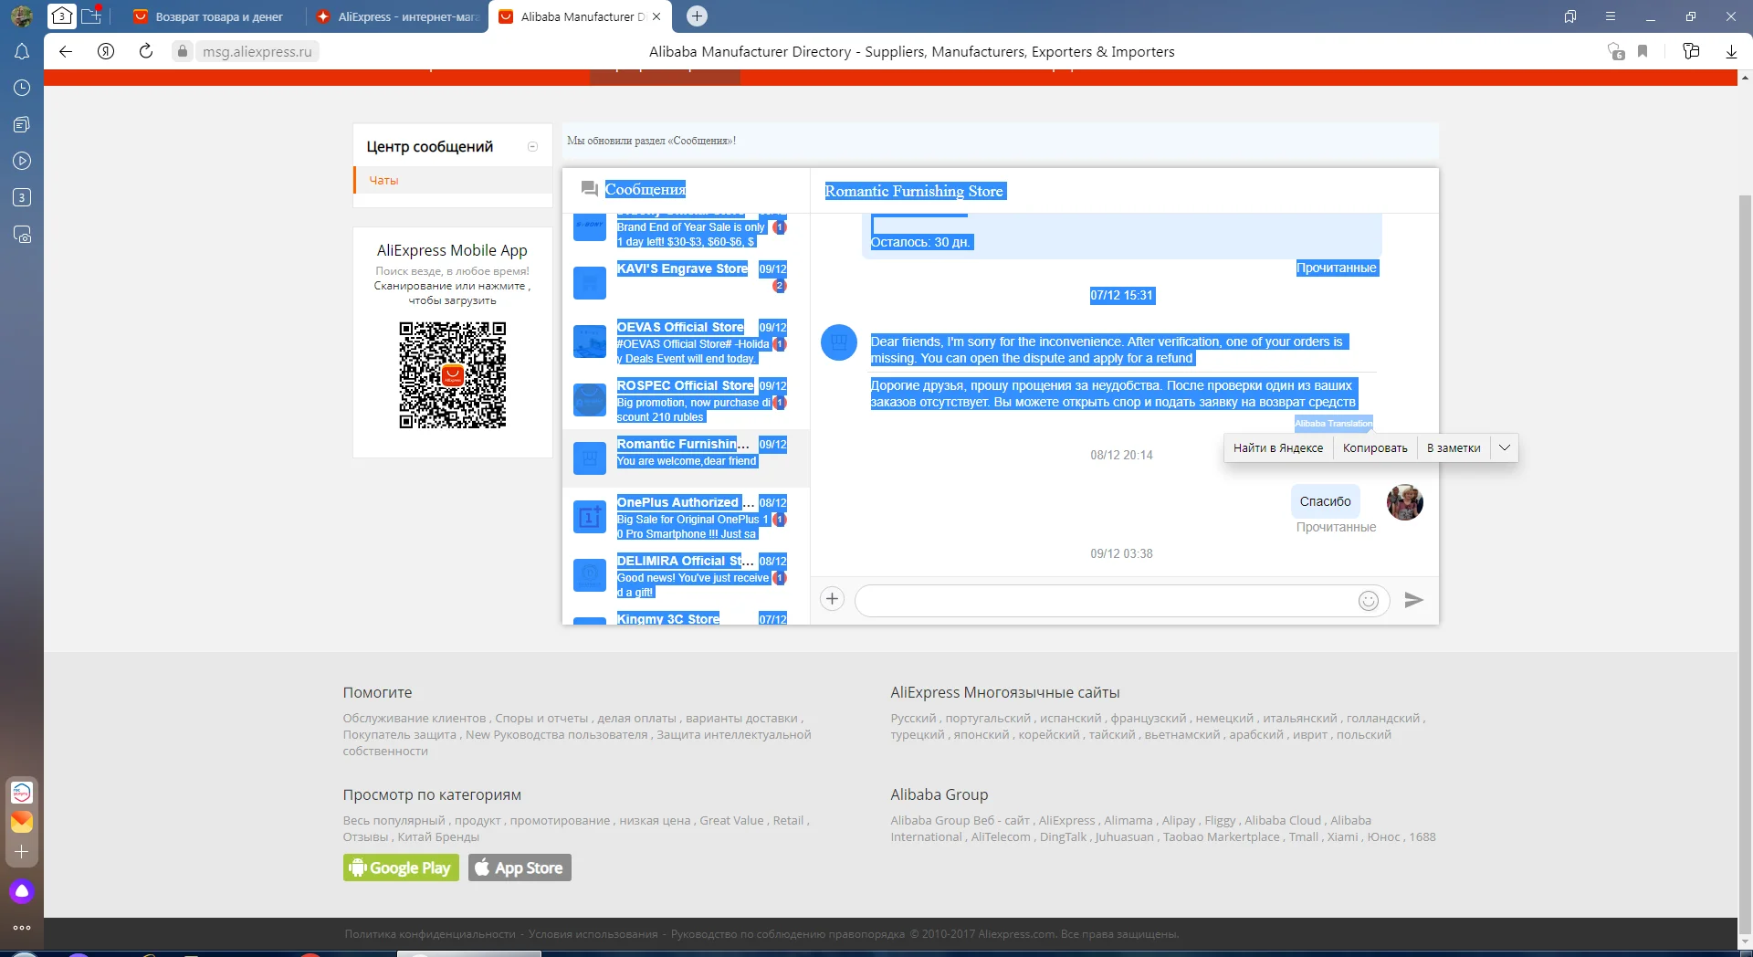Open the browser main menu (three lines)
This screenshot has height=957, width=1753.
click(x=1611, y=16)
